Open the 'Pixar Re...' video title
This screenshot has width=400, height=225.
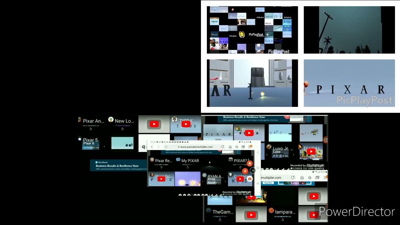click(164, 161)
